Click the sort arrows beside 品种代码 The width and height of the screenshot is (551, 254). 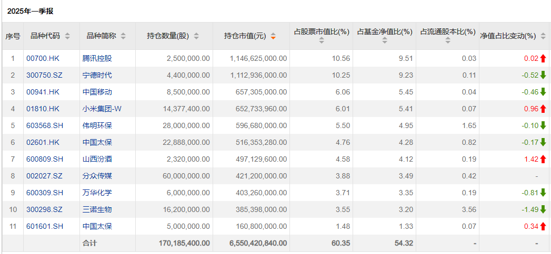click(x=67, y=36)
